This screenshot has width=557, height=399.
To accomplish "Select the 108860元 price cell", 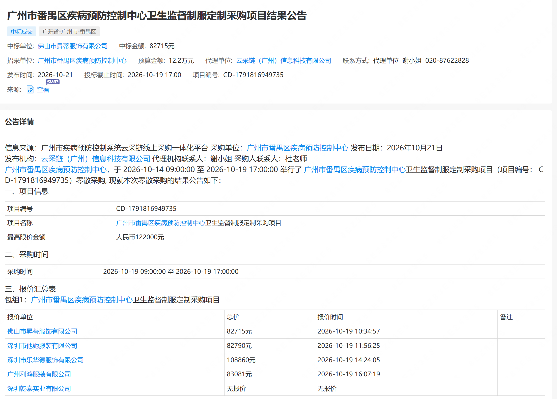I will coord(270,360).
